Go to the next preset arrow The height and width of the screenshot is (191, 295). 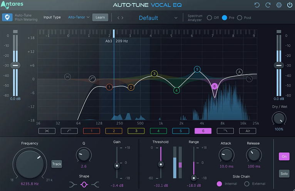pos(122,18)
